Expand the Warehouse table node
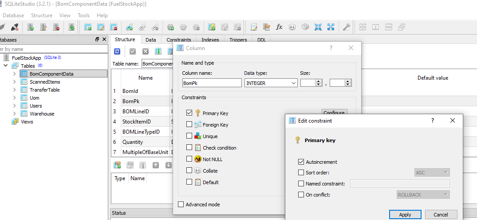 click(x=14, y=114)
